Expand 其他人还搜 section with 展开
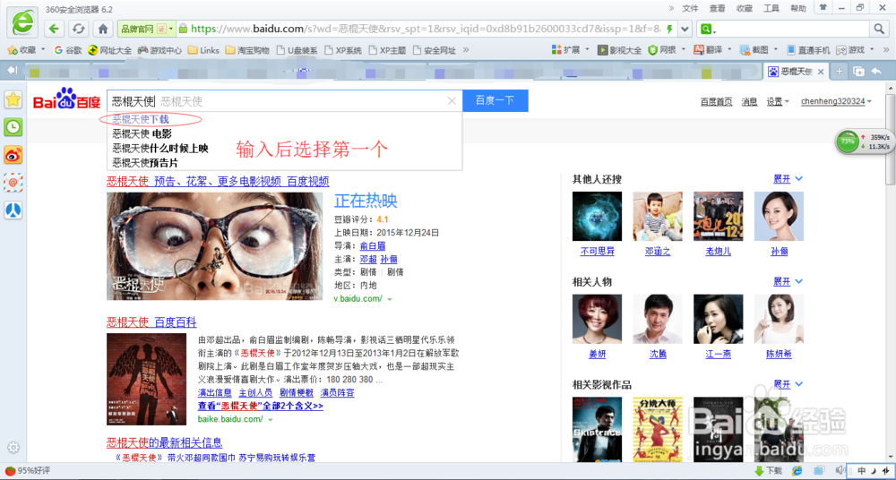The image size is (896, 480). [788, 179]
